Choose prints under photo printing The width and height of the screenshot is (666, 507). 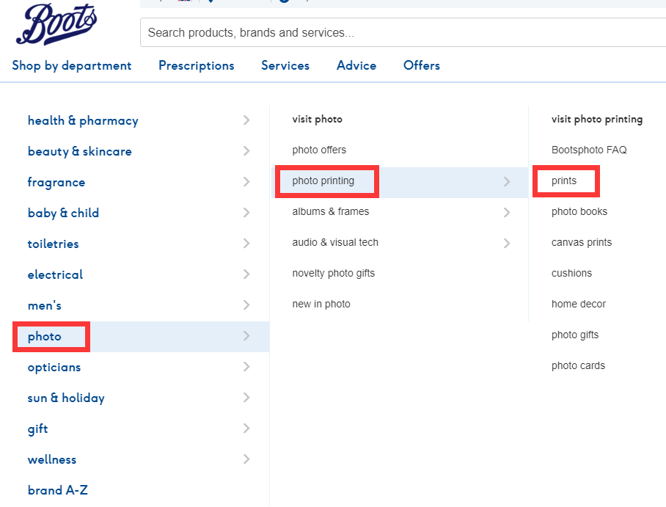[x=564, y=181]
